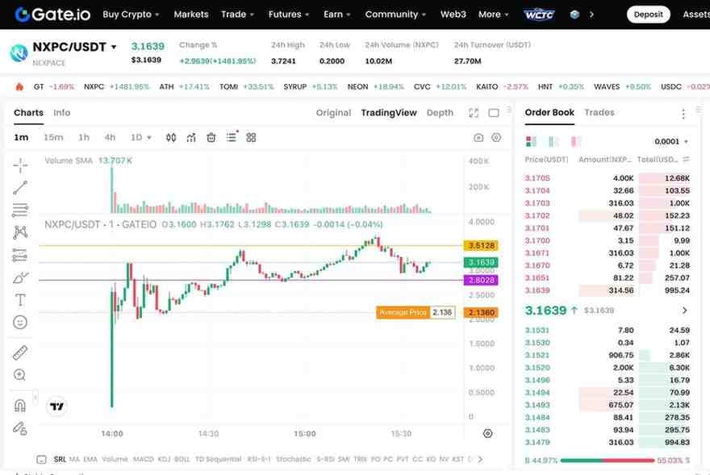Click the buy/sell ratio bar

(608, 460)
